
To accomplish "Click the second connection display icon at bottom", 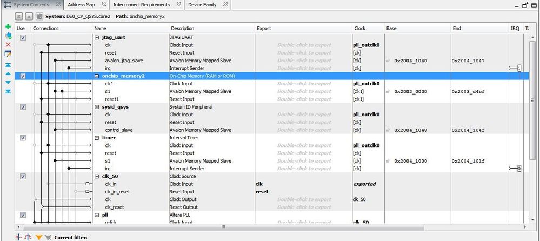I will [28, 237].
